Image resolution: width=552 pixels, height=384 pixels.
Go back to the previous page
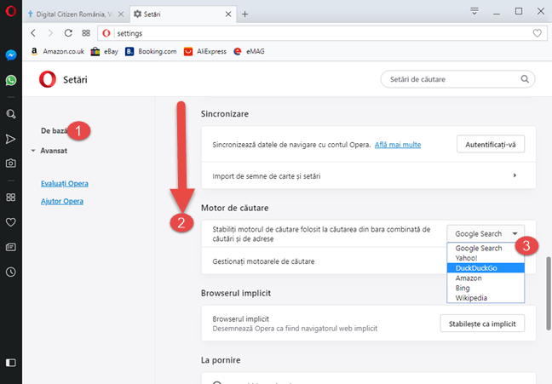[33, 33]
